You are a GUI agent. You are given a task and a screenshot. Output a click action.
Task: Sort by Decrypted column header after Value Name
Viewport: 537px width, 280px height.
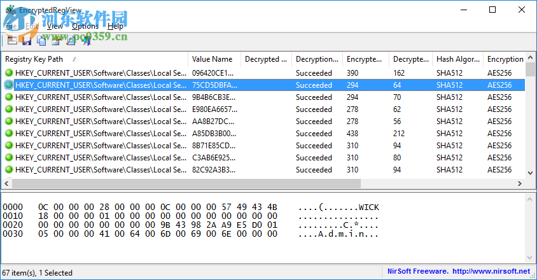tap(266, 59)
